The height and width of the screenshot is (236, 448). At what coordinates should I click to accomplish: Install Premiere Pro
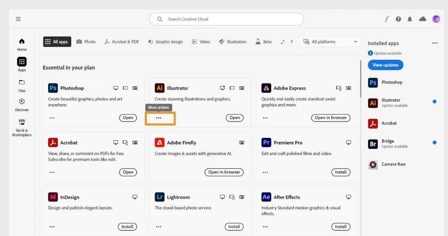tap(341, 172)
